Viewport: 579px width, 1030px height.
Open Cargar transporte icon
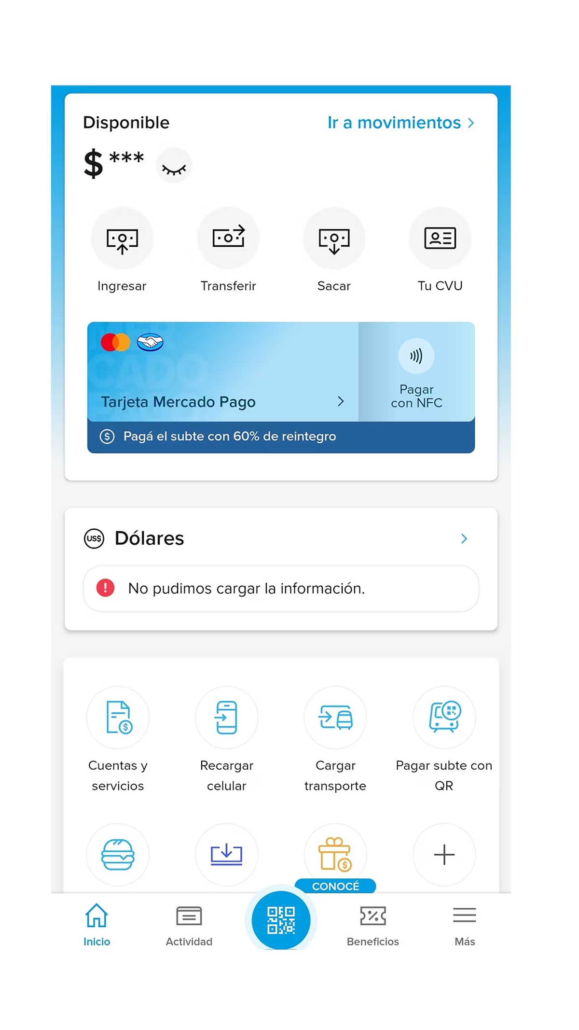335,718
